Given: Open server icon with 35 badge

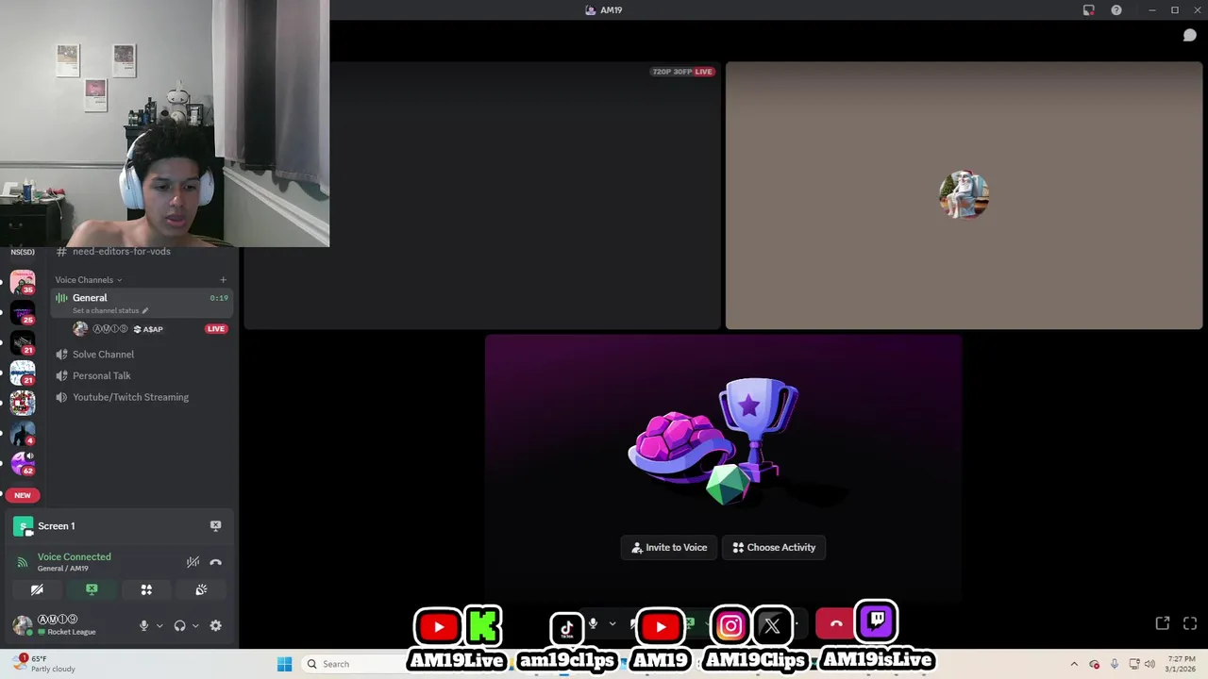Looking at the screenshot, I should coord(23,282).
